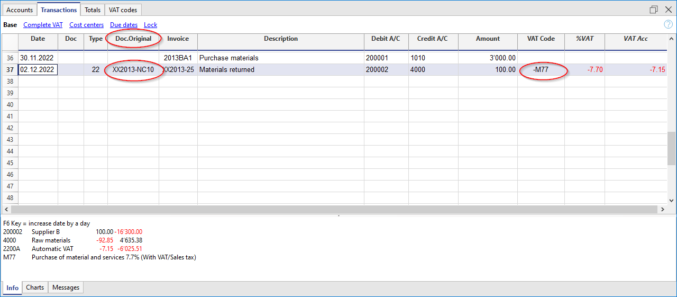
Task: Switch to the Charts tab
Action: [35, 287]
